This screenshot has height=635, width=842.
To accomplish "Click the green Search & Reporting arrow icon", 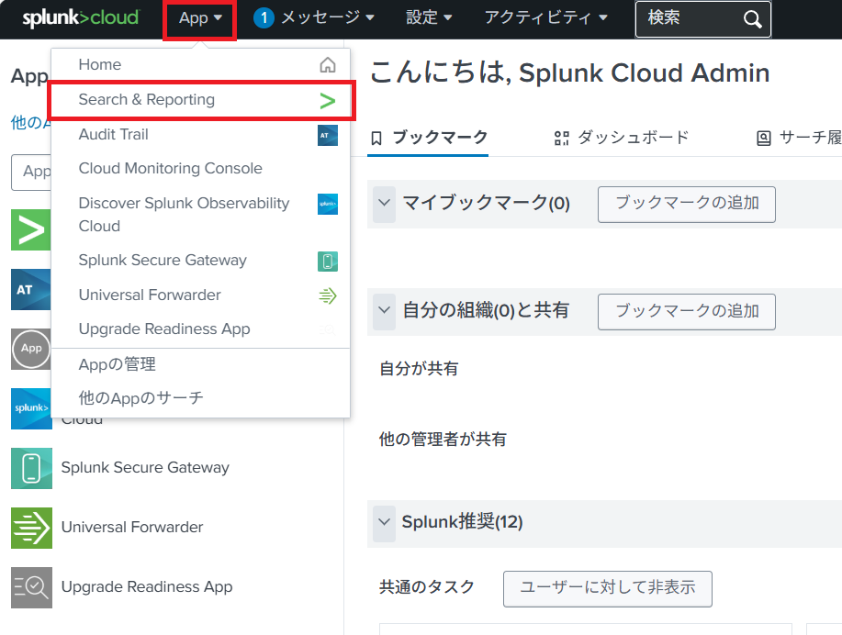I will 328,100.
